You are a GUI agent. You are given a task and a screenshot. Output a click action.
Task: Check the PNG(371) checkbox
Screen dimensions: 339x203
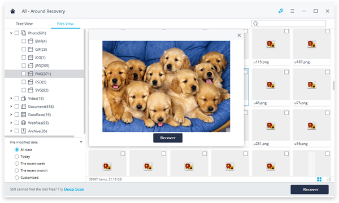tap(24, 74)
